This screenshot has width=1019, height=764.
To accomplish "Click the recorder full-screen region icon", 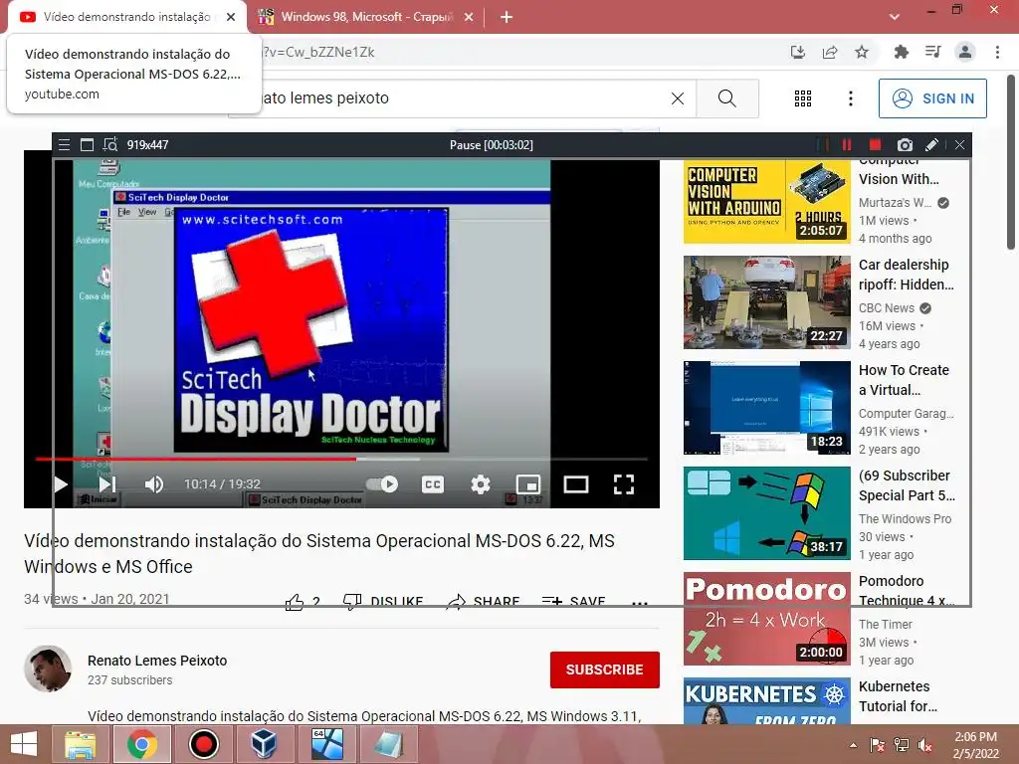I will pyautogui.click(x=87, y=145).
